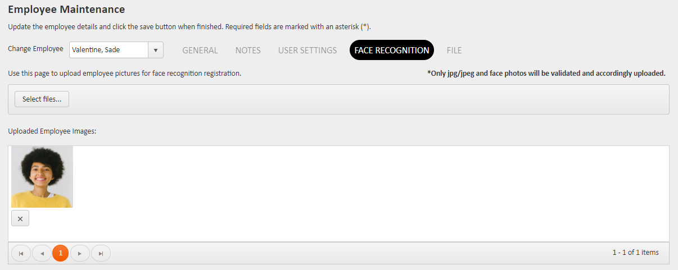Screen dimensions: 678x270
Task: Click the Uploaded Employee Images label
Action: [x=52, y=131]
